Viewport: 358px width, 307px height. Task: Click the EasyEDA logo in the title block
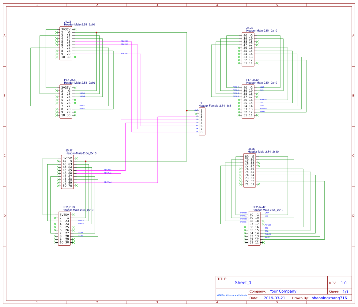tap(232, 295)
